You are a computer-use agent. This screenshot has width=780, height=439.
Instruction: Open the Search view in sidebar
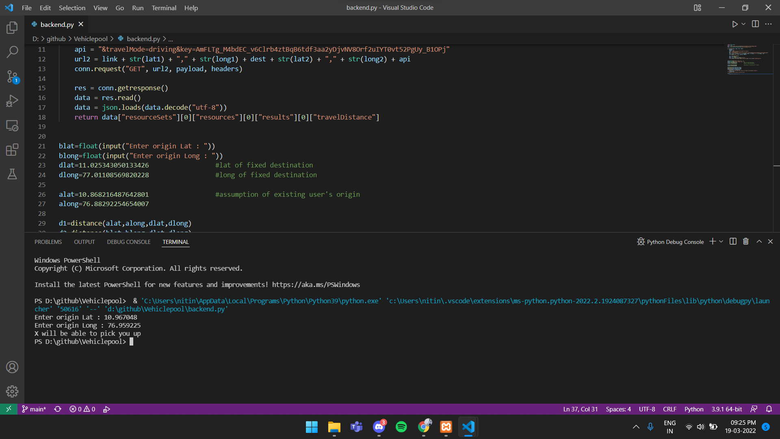point(12,52)
